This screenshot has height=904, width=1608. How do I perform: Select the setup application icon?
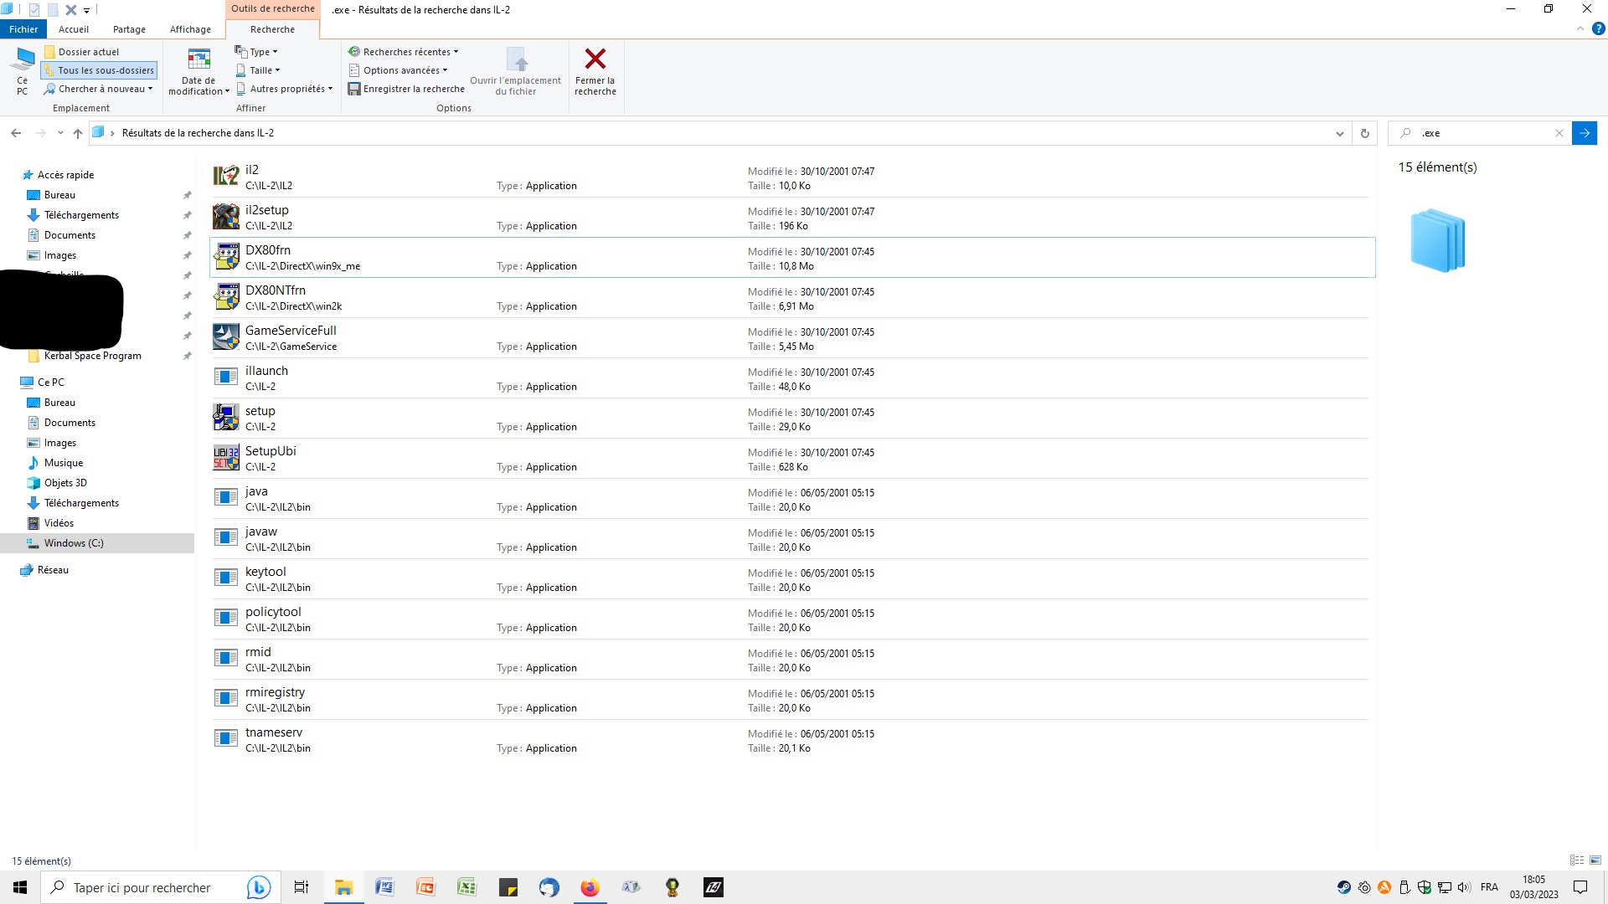[x=226, y=418]
